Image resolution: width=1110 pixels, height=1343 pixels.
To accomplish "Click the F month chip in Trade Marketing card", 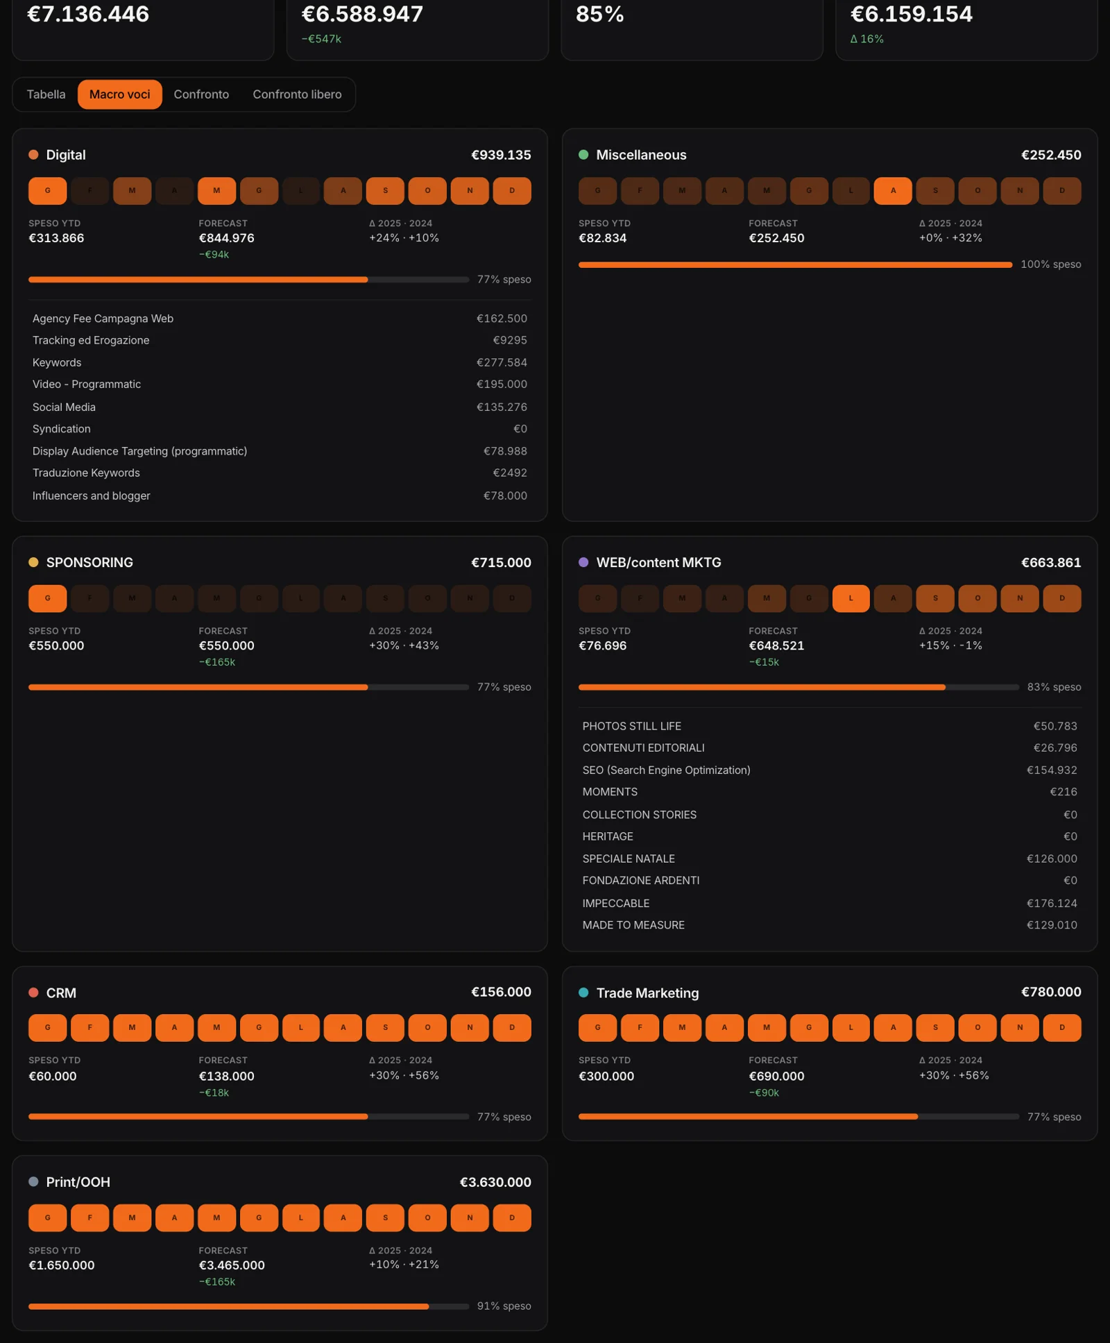I will pos(640,1028).
